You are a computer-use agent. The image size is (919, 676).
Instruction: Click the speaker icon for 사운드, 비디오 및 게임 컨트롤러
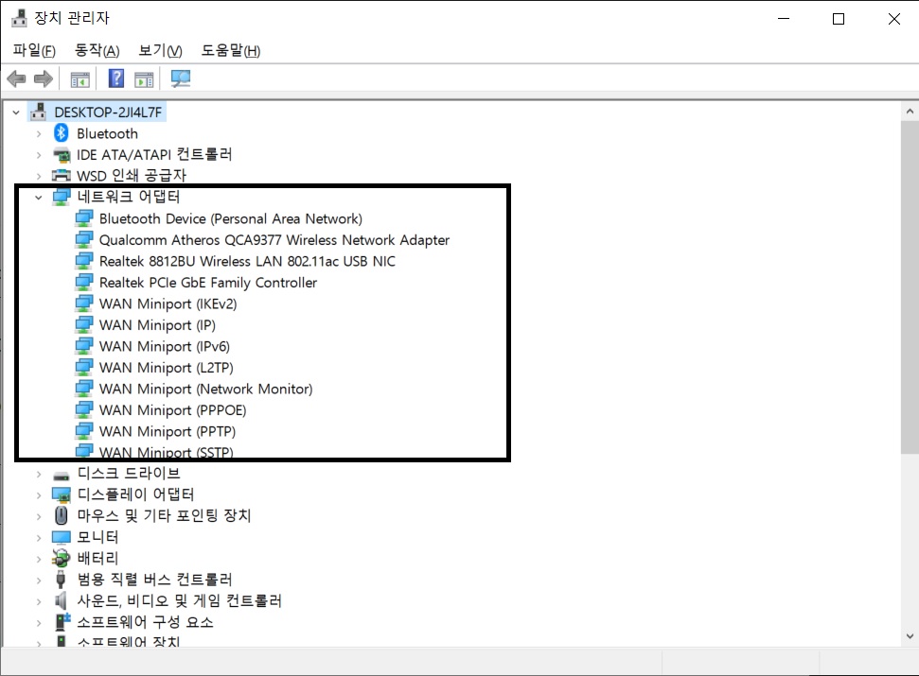61,600
